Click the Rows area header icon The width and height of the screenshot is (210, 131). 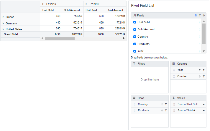click(134, 98)
